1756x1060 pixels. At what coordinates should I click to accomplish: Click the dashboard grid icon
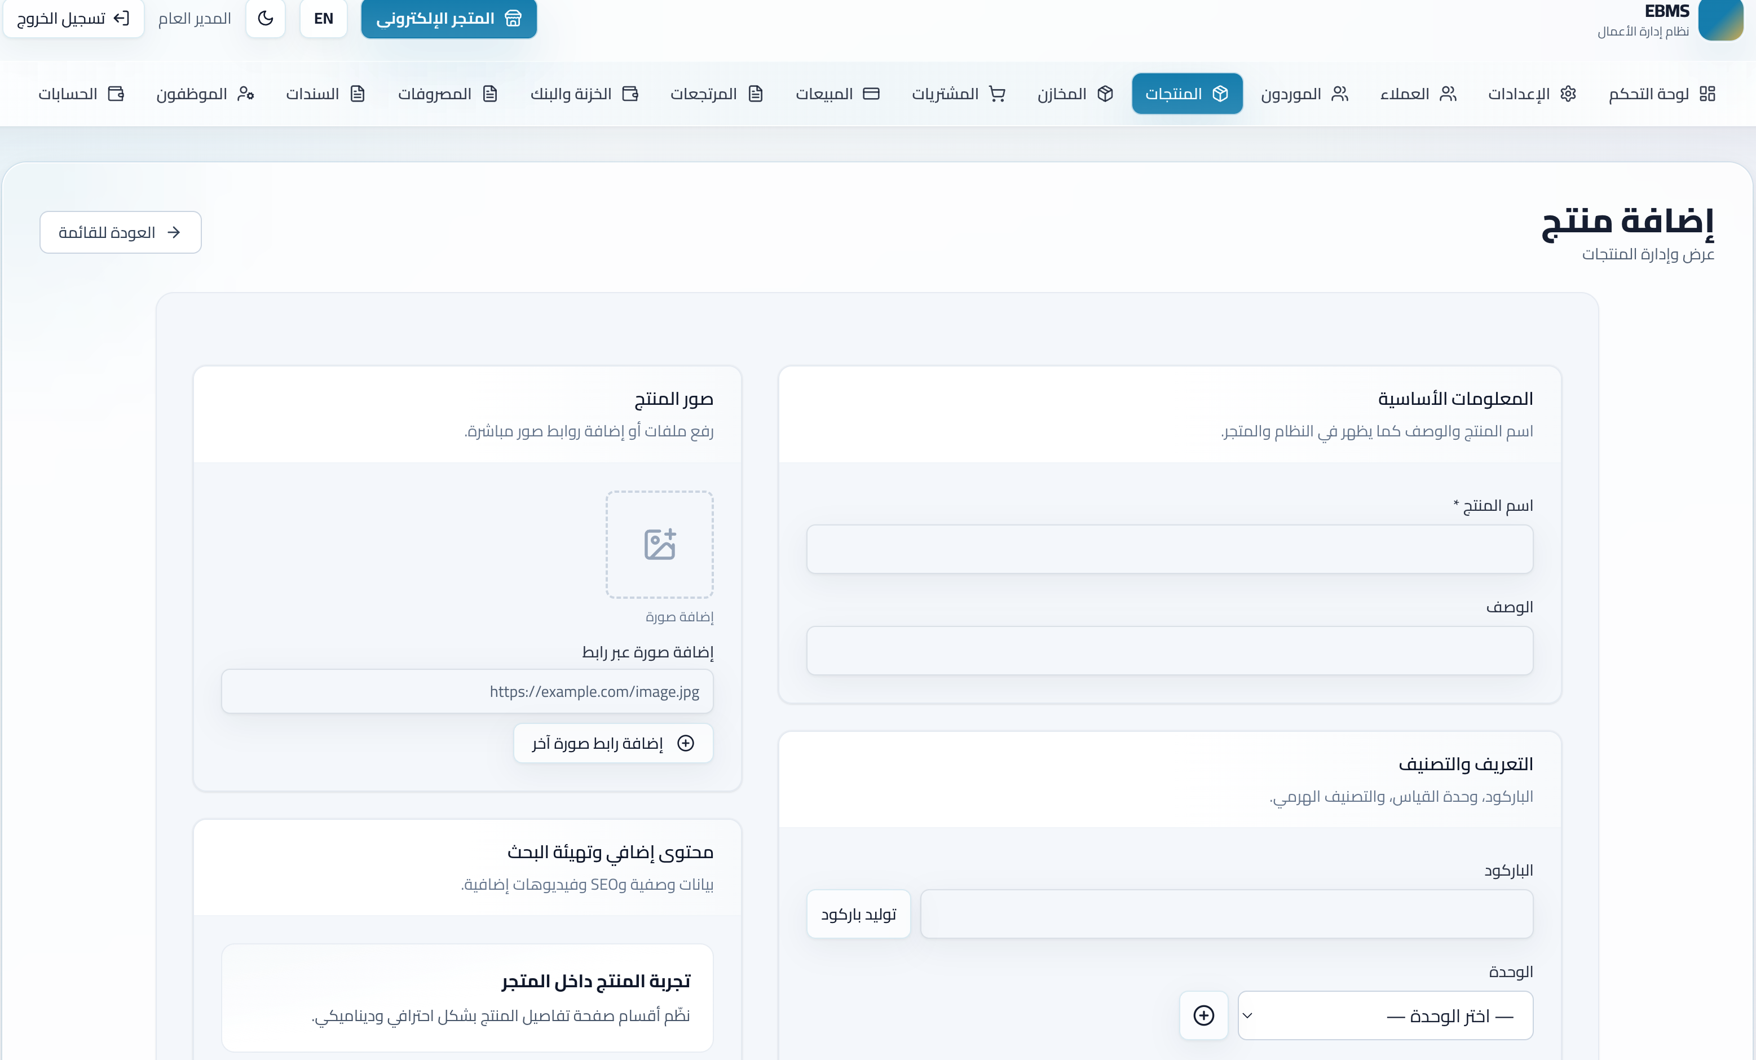tap(1707, 94)
